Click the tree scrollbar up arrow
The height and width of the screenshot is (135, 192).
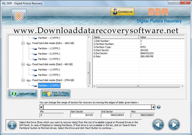pos(89,37)
